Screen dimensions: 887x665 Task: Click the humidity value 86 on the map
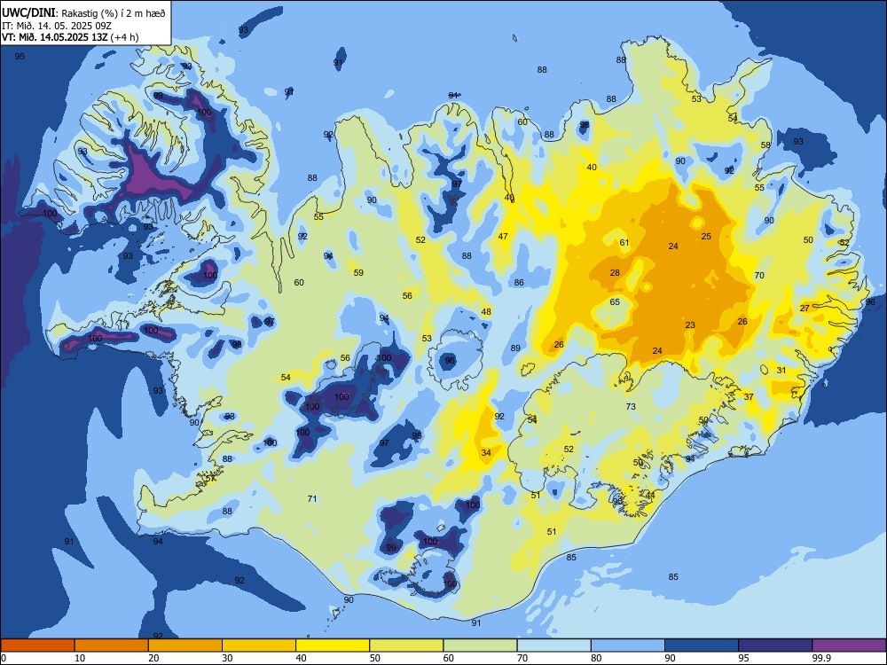point(519,282)
